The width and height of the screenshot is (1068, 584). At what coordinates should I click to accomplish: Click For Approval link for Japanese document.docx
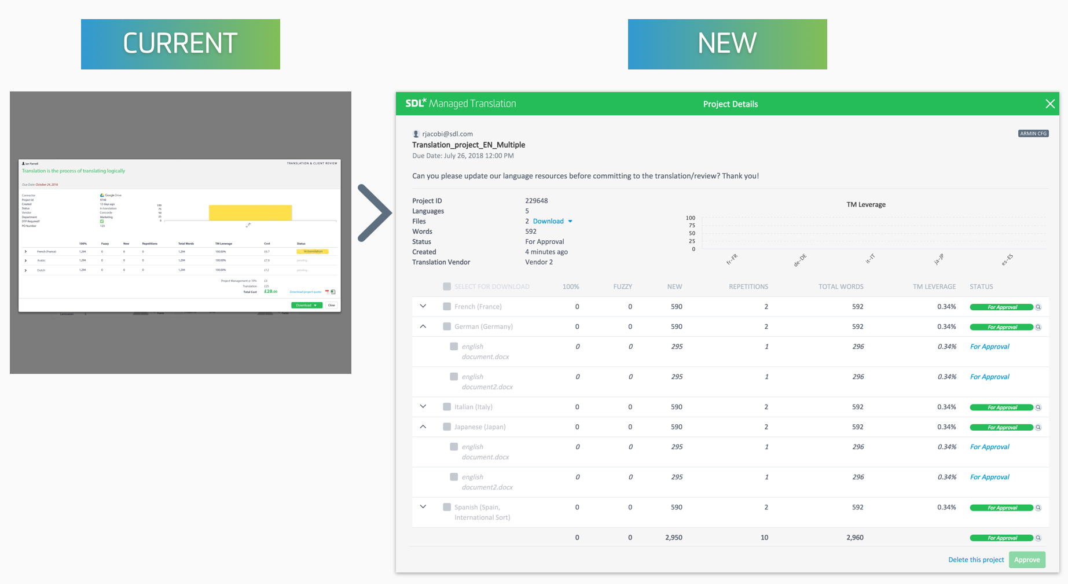(x=990, y=447)
